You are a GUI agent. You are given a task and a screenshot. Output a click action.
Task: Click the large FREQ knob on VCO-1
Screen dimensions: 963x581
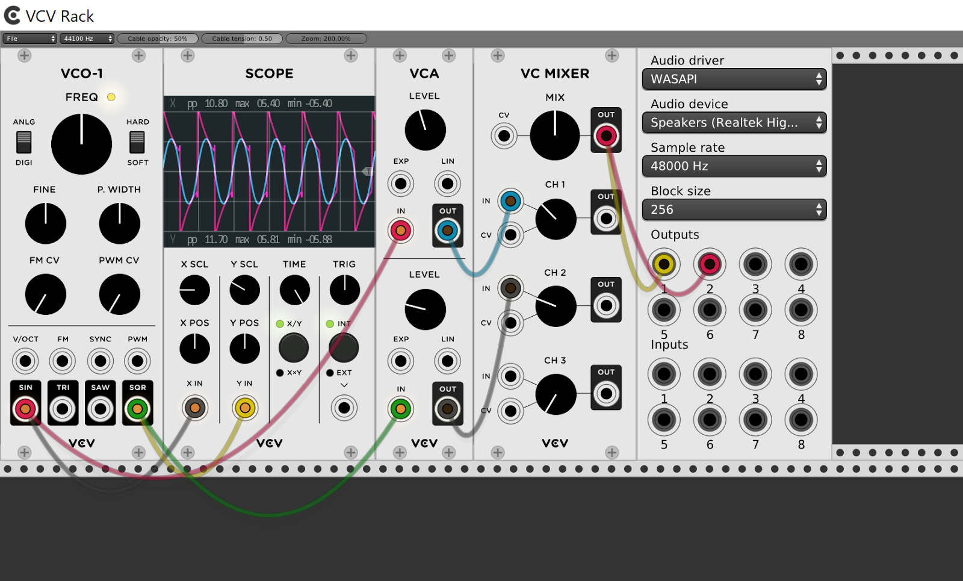click(x=81, y=144)
